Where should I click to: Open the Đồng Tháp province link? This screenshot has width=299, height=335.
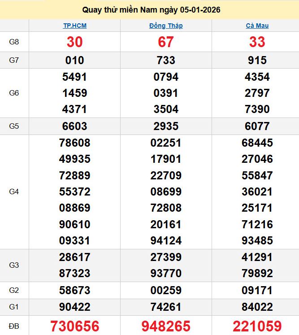coord(166,26)
